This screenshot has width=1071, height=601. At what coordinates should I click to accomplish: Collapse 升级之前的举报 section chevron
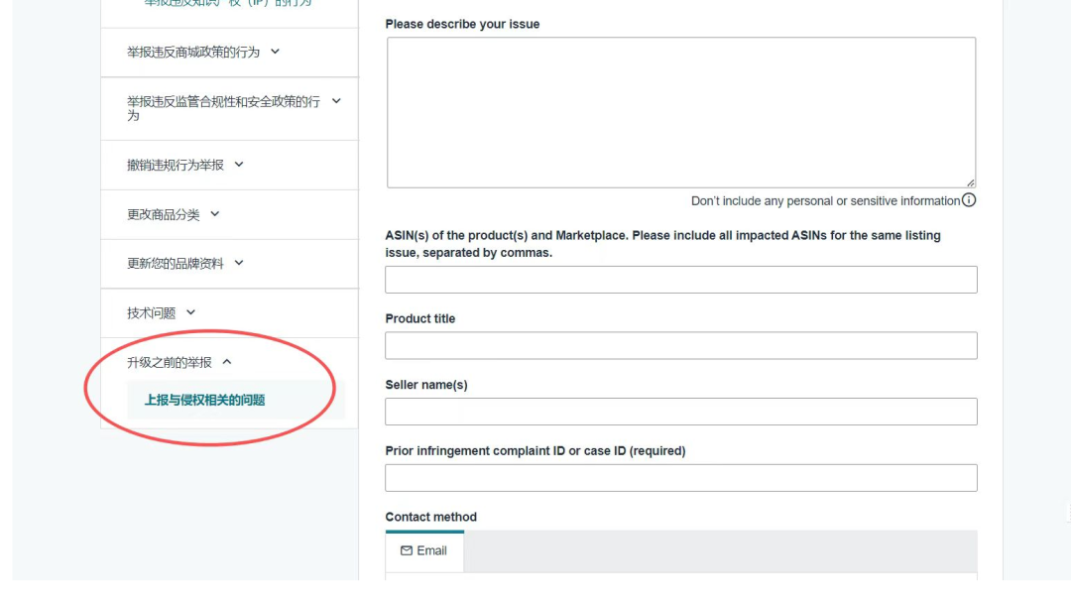point(227,362)
